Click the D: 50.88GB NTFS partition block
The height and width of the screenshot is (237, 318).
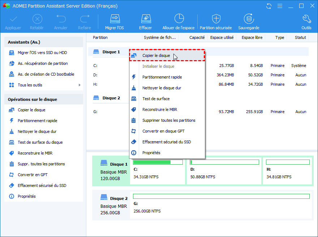click(x=224, y=171)
